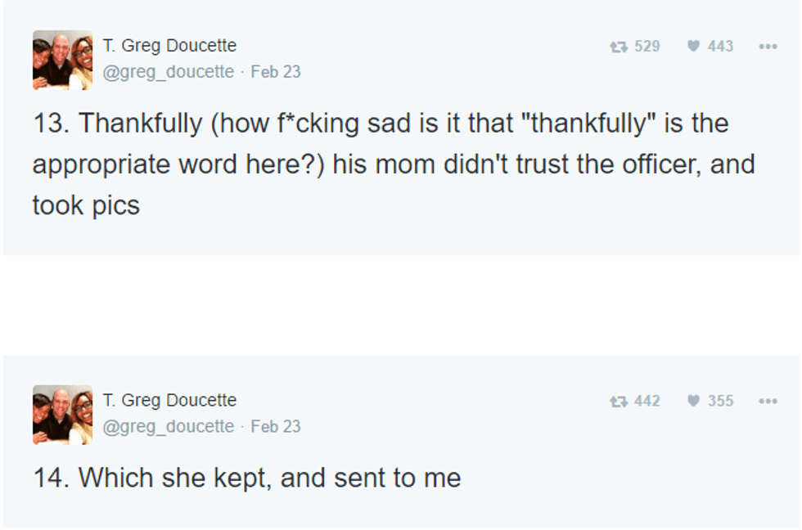Like tweet 13 with the heart icon

click(694, 47)
